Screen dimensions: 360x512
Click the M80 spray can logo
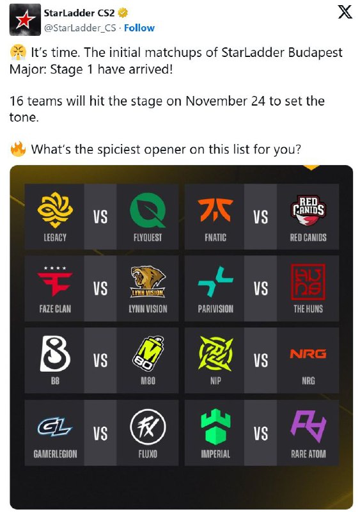(x=148, y=354)
